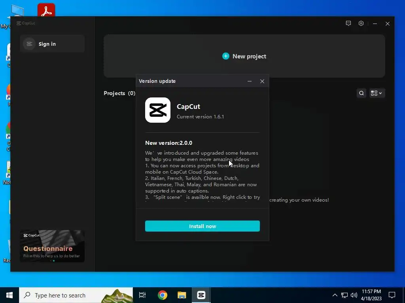Click the Projects (0) heading
This screenshot has height=303, width=405.
tap(119, 93)
